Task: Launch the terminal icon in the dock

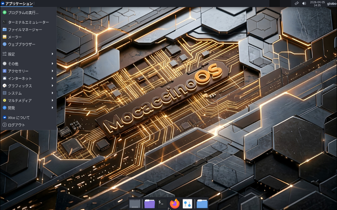Action: [x=162, y=203]
